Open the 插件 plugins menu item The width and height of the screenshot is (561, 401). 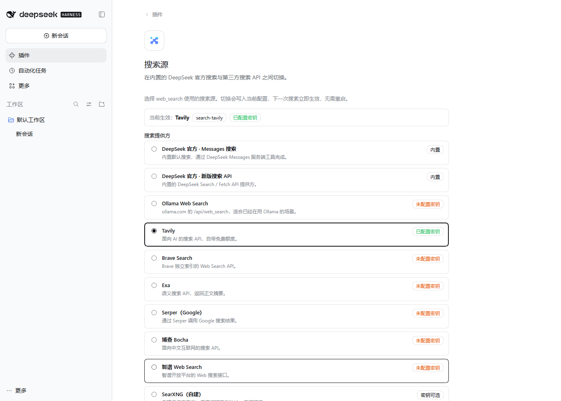pos(56,55)
